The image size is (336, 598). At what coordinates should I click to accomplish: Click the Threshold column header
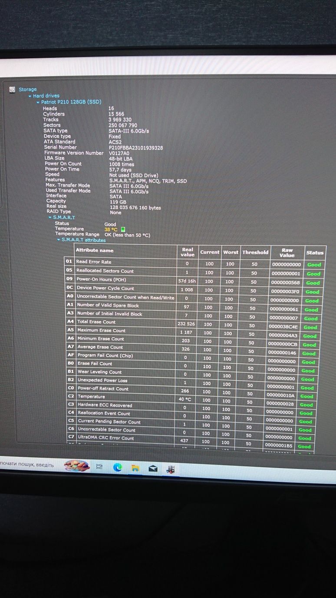click(x=255, y=252)
